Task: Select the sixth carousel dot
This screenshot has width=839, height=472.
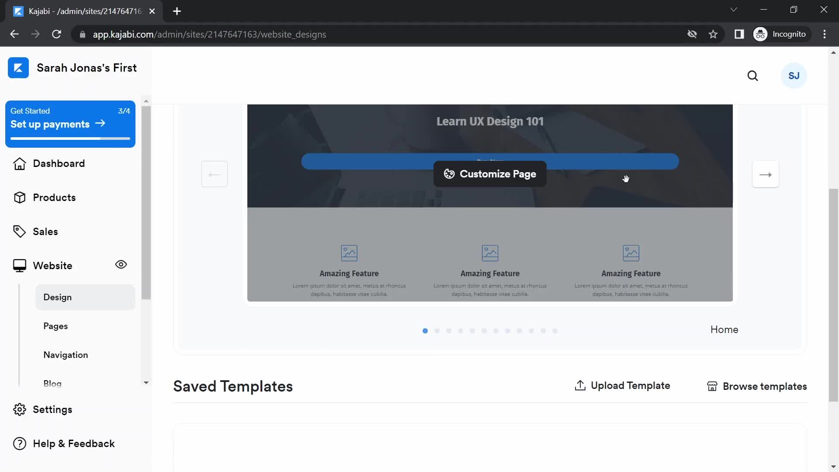Action: click(x=484, y=331)
